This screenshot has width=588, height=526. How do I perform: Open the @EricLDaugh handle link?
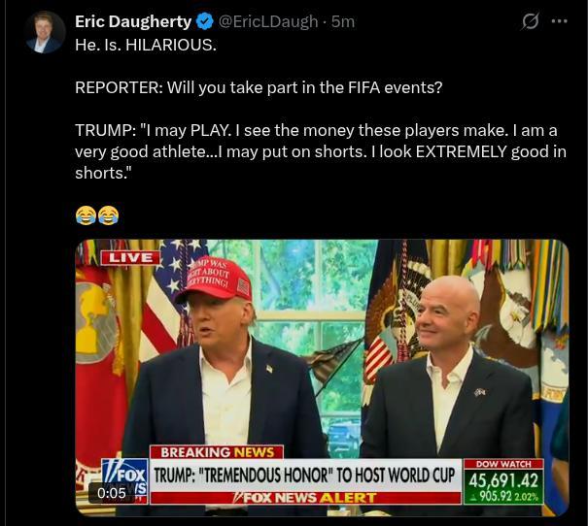(267, 21)
